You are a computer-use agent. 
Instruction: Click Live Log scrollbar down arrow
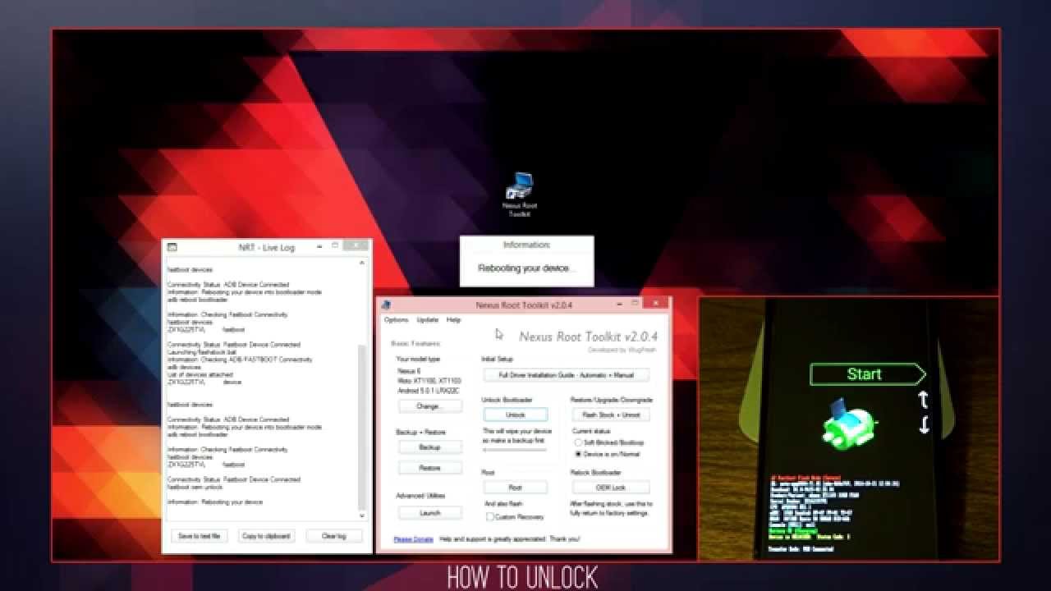coord(362,515)
